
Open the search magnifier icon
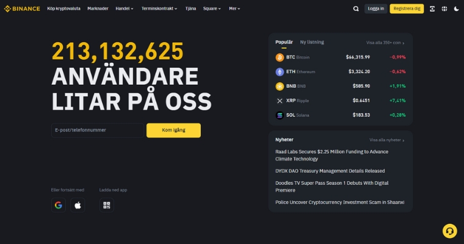pos(356,9)
